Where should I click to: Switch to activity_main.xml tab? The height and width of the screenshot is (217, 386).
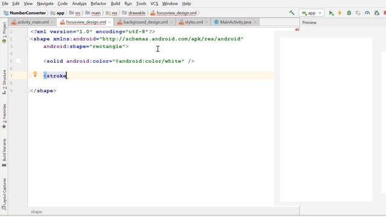[x=33, y=22]
